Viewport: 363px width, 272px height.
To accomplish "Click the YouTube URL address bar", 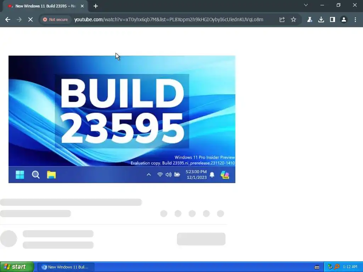I will [168, 20].
